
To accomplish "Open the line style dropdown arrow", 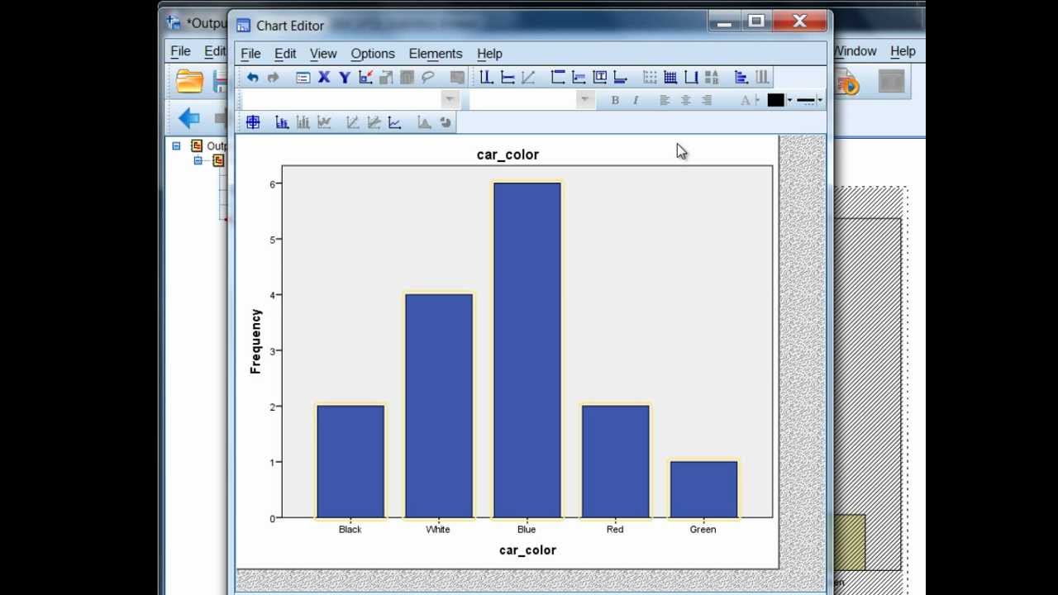I will (x=819, y=100).
